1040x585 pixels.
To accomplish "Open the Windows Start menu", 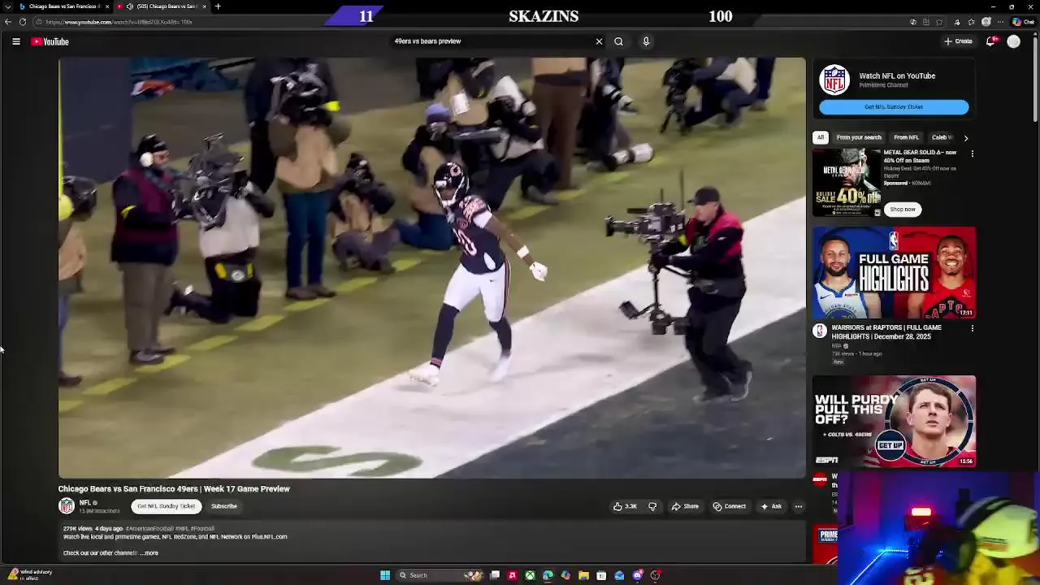I will pos(385,575).
